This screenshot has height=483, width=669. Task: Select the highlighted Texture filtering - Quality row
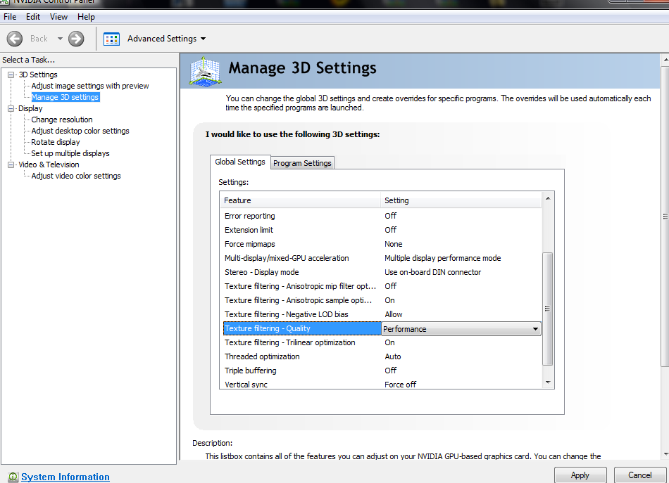[x=302, y=328]
